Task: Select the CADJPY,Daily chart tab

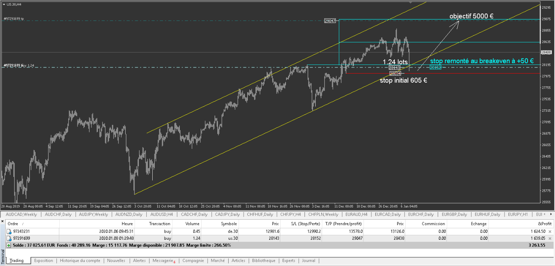Action: (228, 214)
